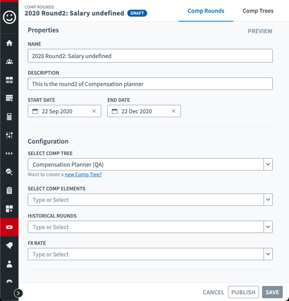
Task: Expand the sidebar with arrow button
Action: click(x=18, y=293)
